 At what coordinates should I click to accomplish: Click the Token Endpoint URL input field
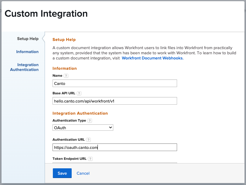click(115, 163)
